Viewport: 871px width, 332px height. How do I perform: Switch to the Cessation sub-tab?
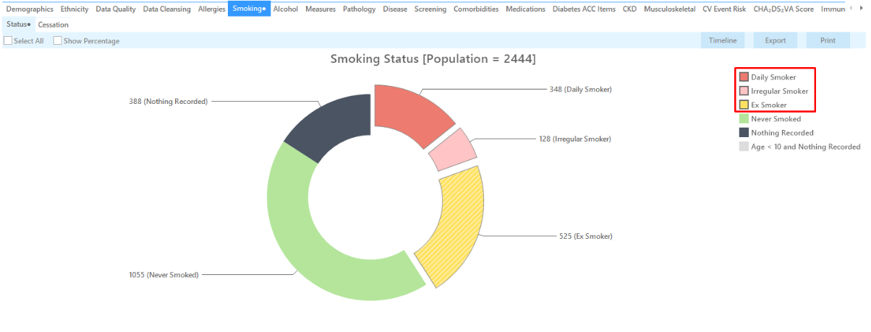pyautogui.click(x=54, y=25)
